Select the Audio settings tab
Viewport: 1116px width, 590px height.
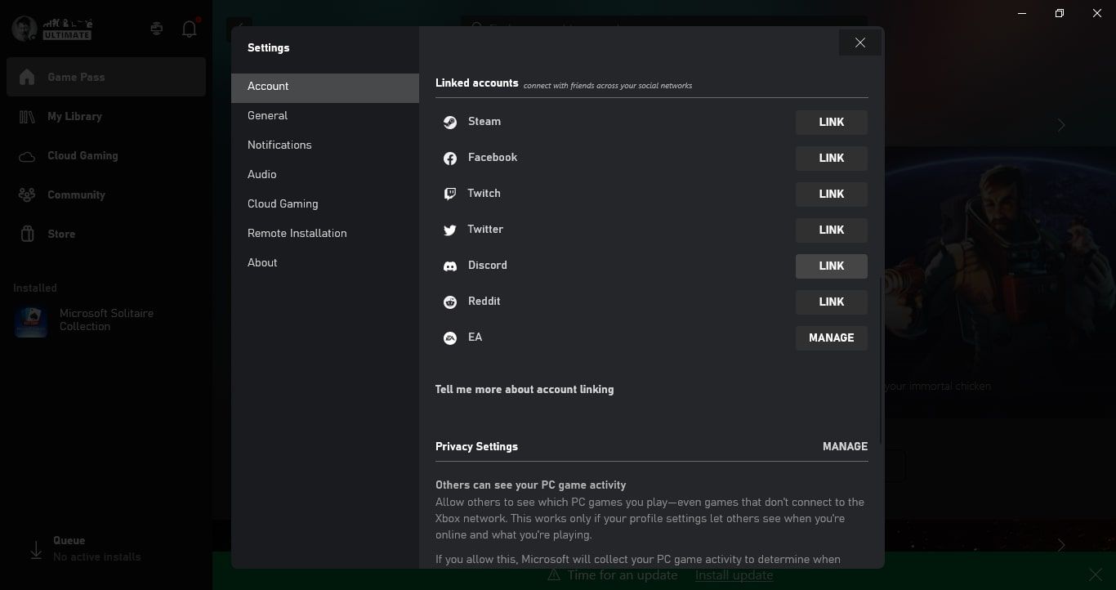click(x=325, y=175)
